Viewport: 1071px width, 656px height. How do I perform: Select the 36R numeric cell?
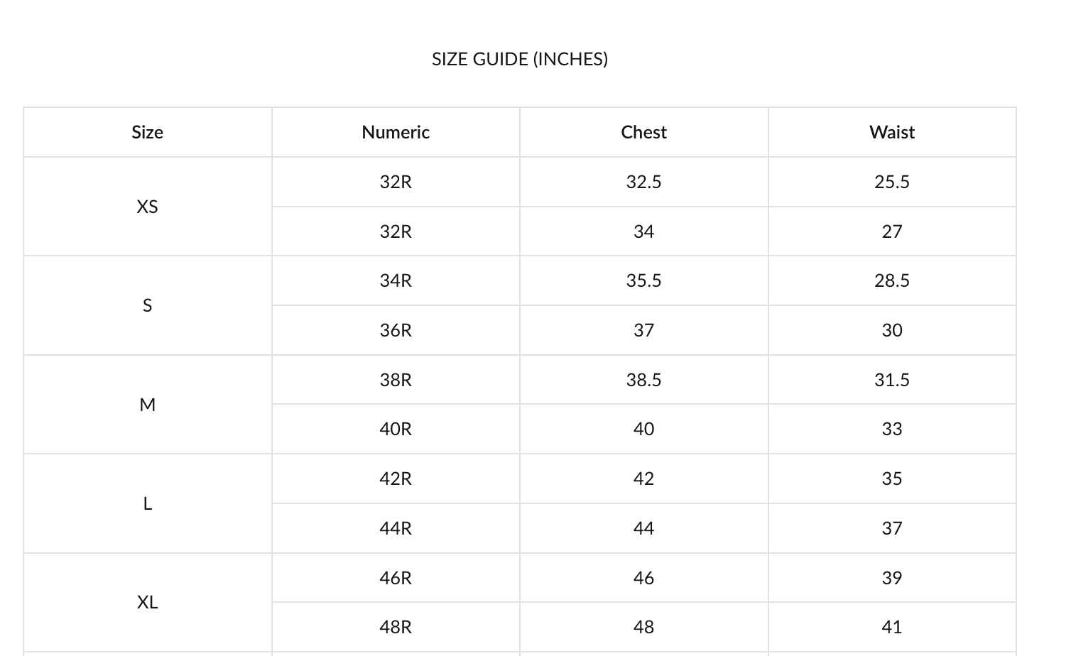click(x=396, y=330)
